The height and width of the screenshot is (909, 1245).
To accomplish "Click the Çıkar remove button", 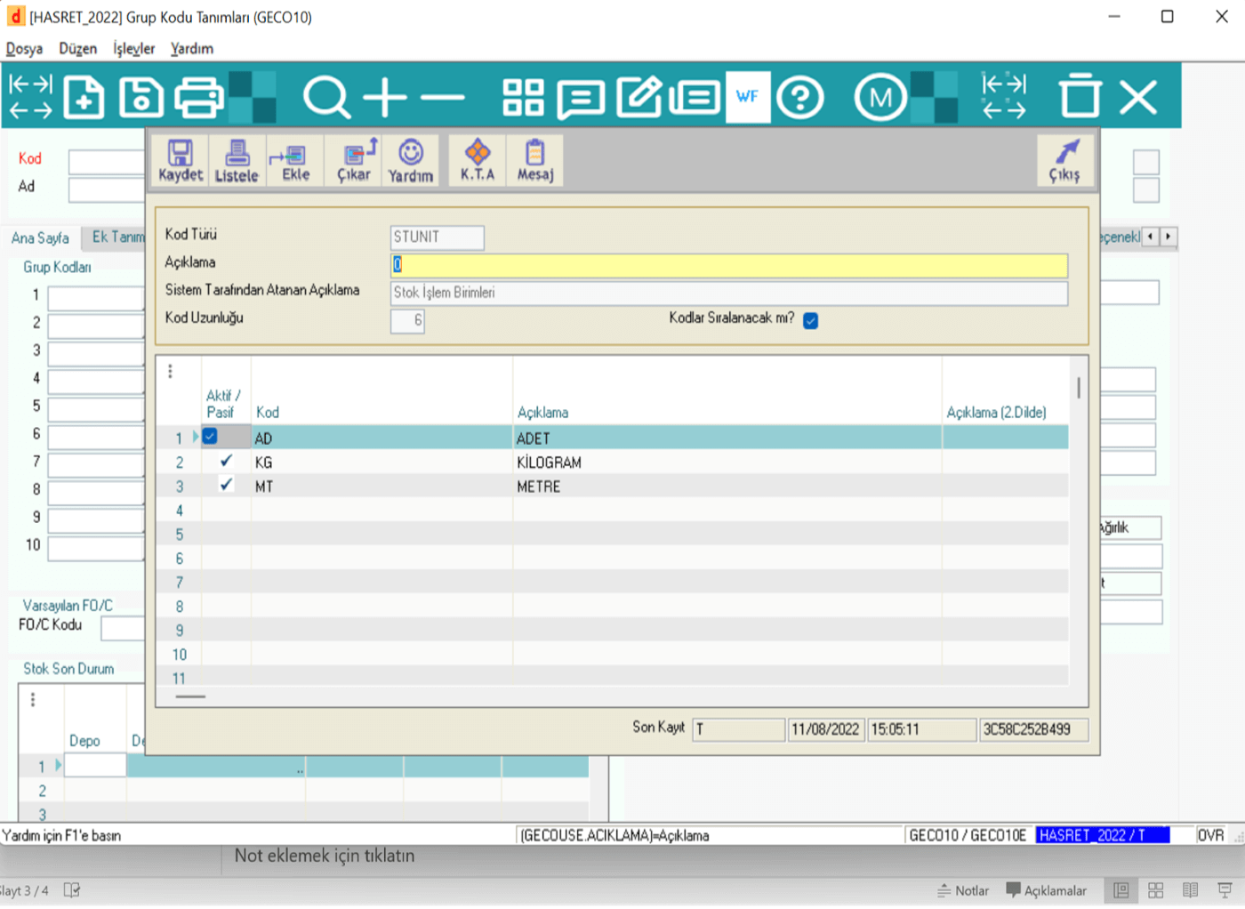I will click(354, 161).
